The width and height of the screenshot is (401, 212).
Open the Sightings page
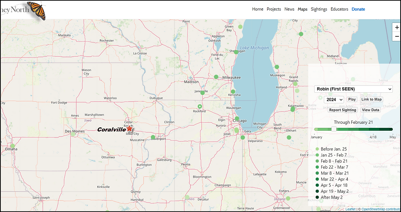click(x=319, y=9)
